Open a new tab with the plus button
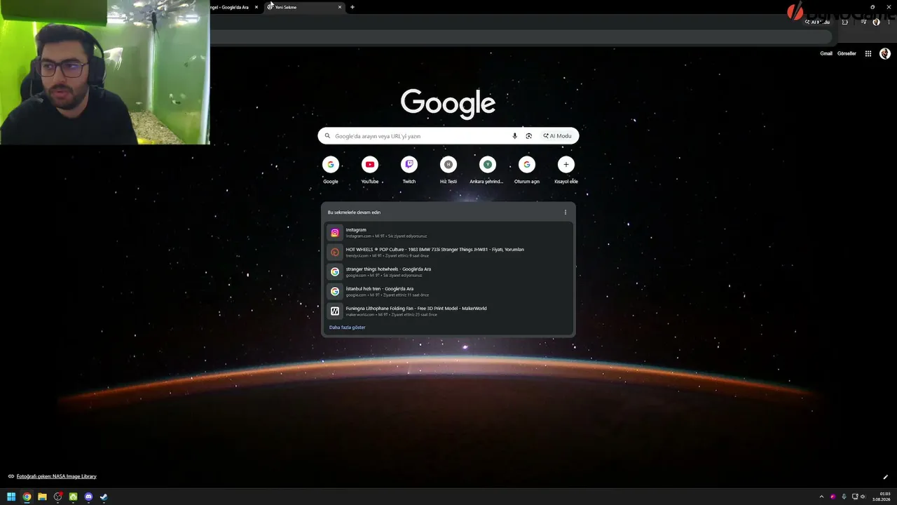This screenshot has width=897, height=505. (x=352, y=7)
